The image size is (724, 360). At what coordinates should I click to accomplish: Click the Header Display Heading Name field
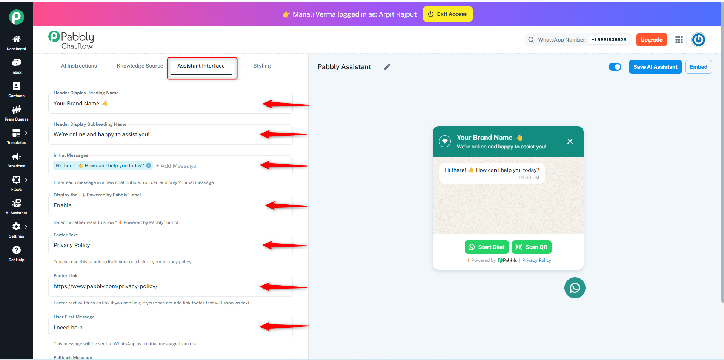click(x=170, y=104)
